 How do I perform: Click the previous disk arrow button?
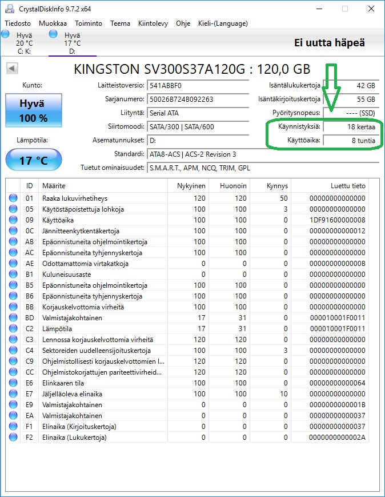point(12,68)
